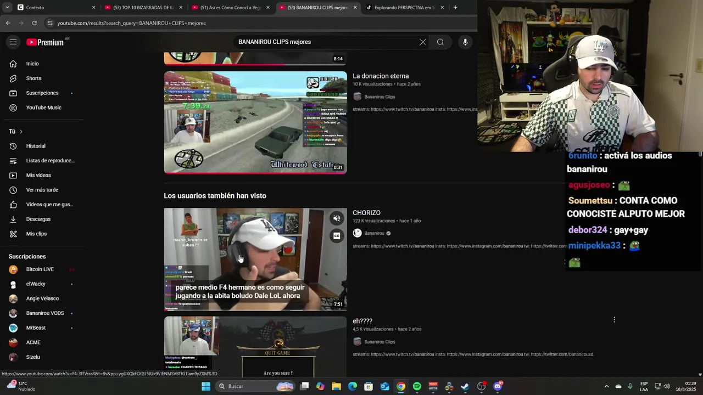Open a new browser tab
The image size is (703, 395).
455,8
